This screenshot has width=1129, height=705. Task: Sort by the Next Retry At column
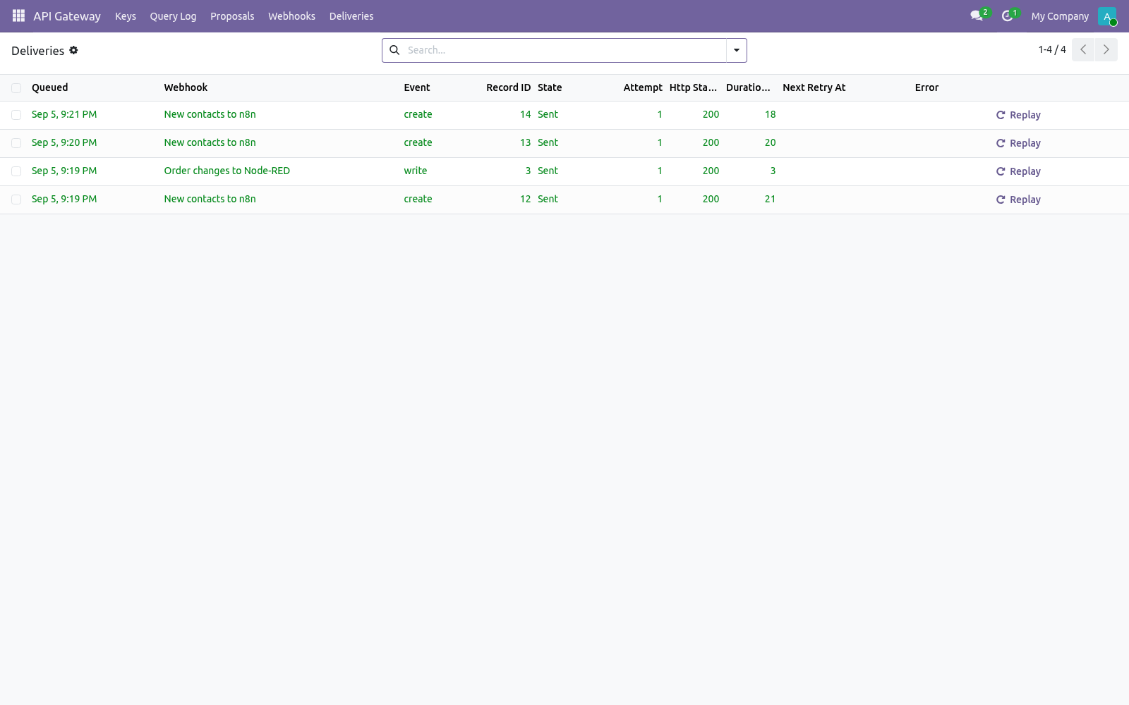tap(814, 87)
